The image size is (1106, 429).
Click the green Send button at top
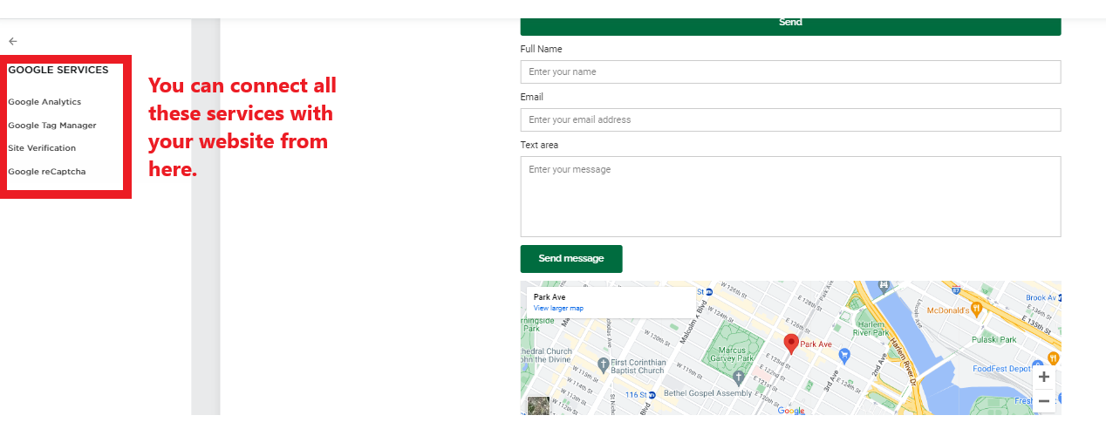[x=790, y=25]
